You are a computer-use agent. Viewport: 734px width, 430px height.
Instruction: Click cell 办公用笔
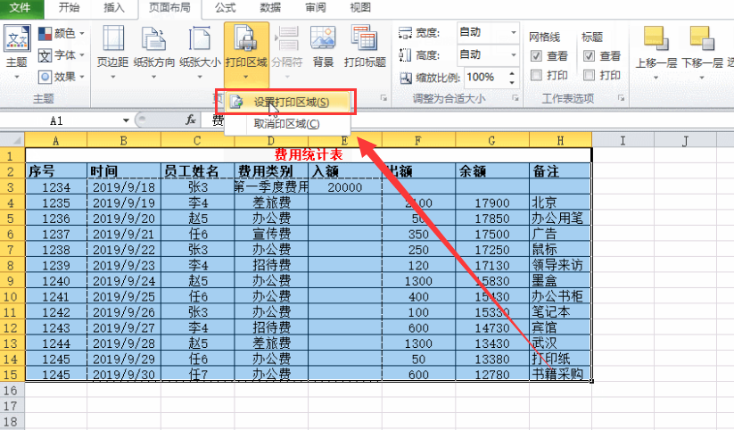[560, 218]
